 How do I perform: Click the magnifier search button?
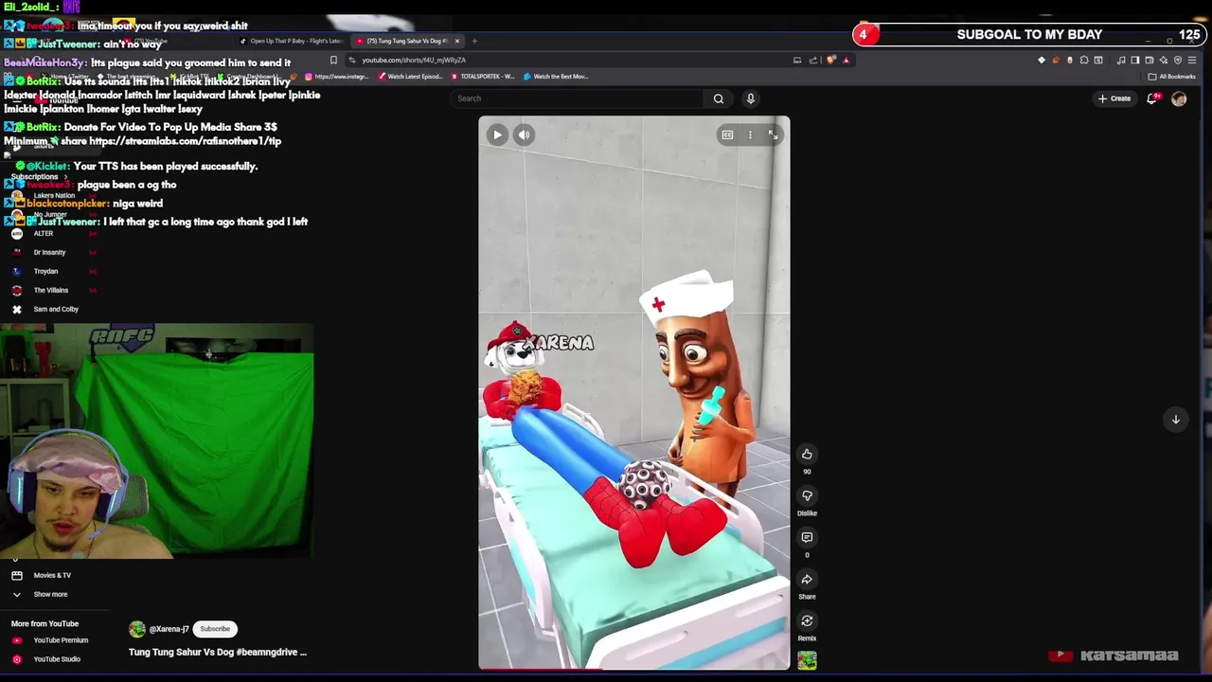[719, 99]
